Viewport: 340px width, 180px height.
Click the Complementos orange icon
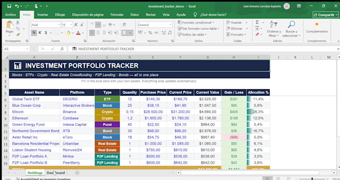(317, 24)
